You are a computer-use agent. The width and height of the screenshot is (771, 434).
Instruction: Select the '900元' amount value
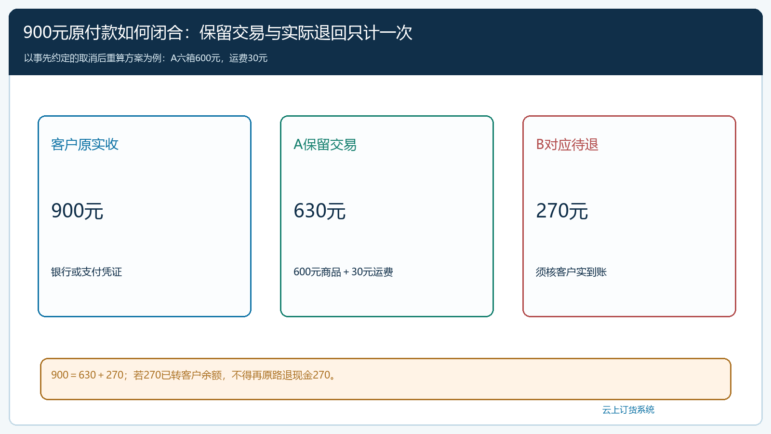pyautogui.click(x=77, y=211)
